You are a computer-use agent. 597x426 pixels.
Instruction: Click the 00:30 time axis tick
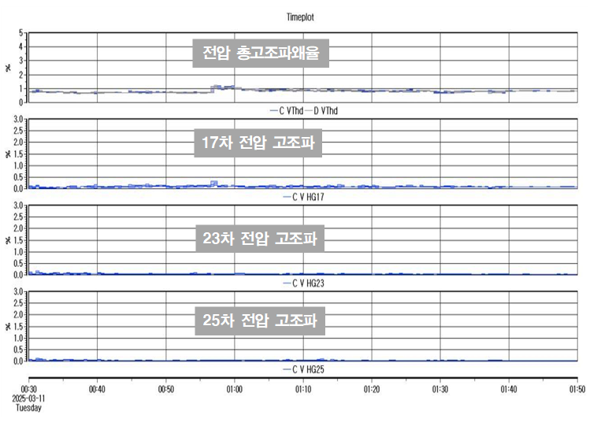[28, 389]
